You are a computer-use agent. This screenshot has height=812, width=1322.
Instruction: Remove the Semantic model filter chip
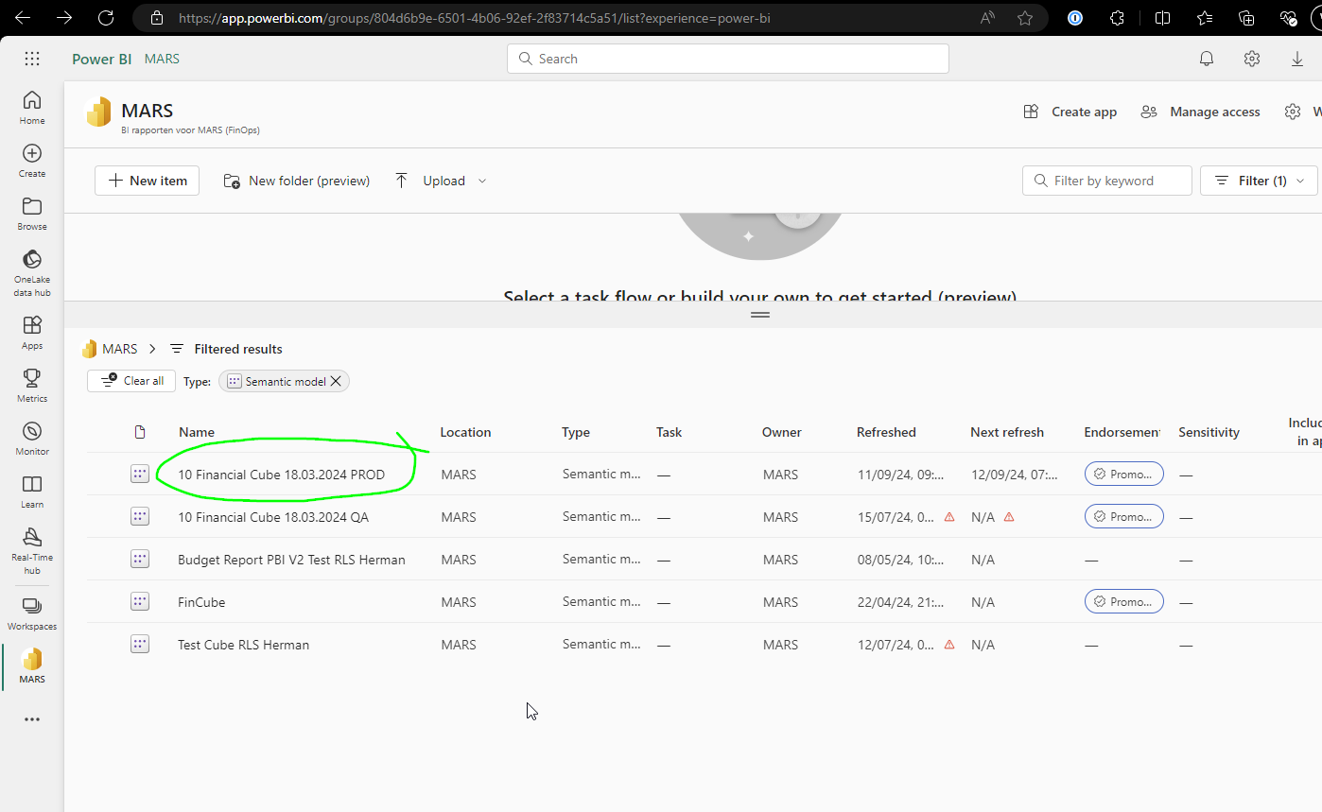coord(336,381)
